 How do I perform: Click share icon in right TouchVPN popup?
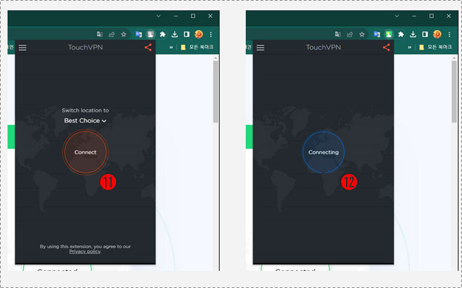click(x=386, y=47)
